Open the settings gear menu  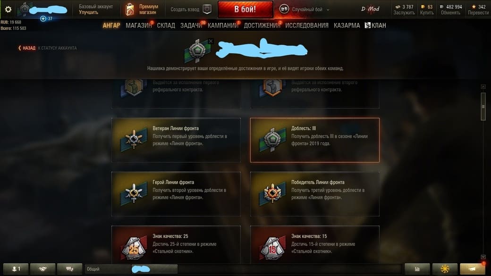tap(8, 9)
